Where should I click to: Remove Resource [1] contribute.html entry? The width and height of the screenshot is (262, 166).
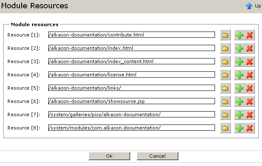tap(250, 35)
